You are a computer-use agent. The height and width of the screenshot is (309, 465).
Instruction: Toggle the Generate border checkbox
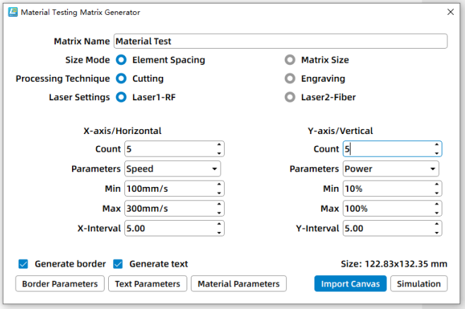click(23, 264)
